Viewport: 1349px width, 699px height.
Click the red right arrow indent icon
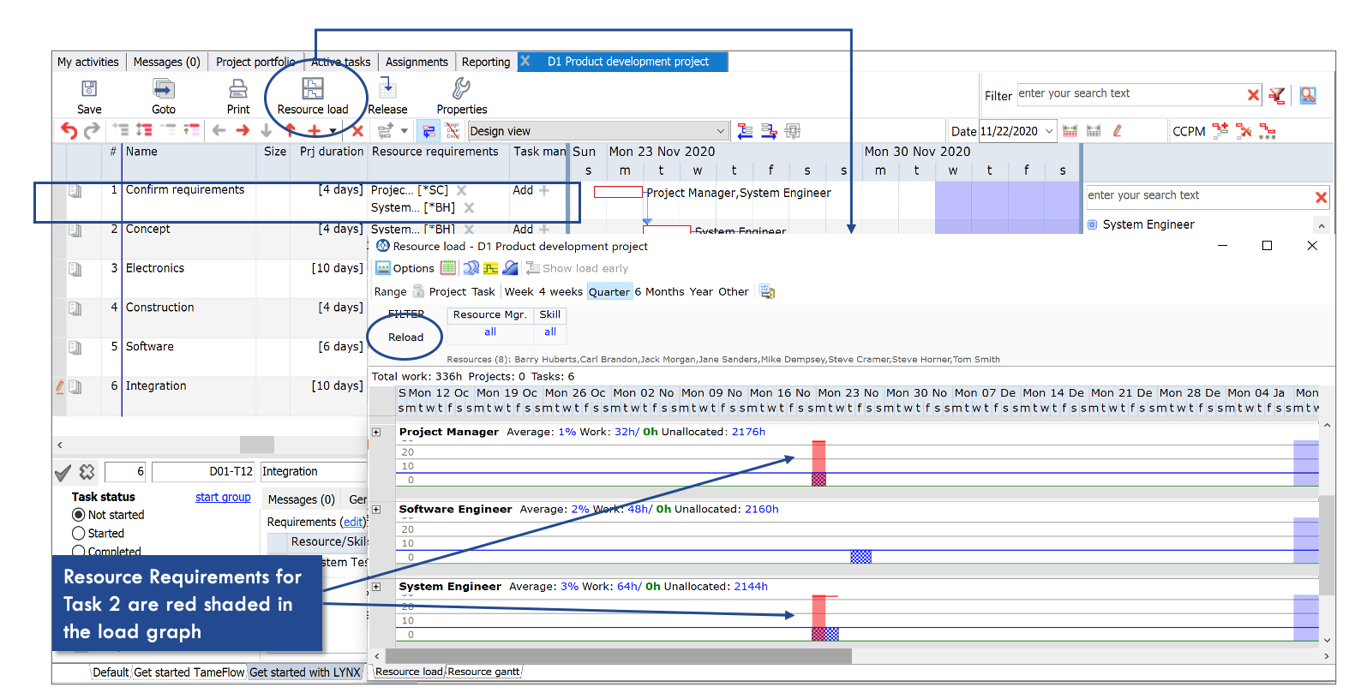point(243,130)
